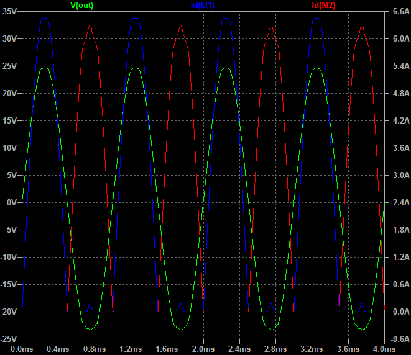411x355 pixels.
Task: Click the 4.0ms time axis label
Action: (384, 349)
